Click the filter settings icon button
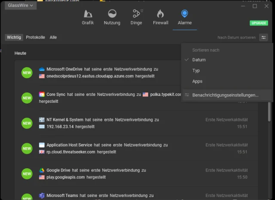The height and width of the screenshot is (200, 275). 263,37
